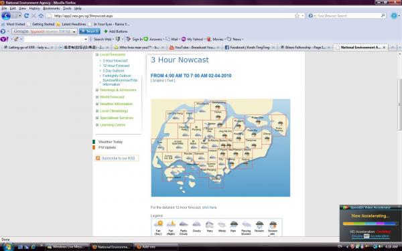
Task: Open the Bookmarks menu
Action: tap(52, 9)
